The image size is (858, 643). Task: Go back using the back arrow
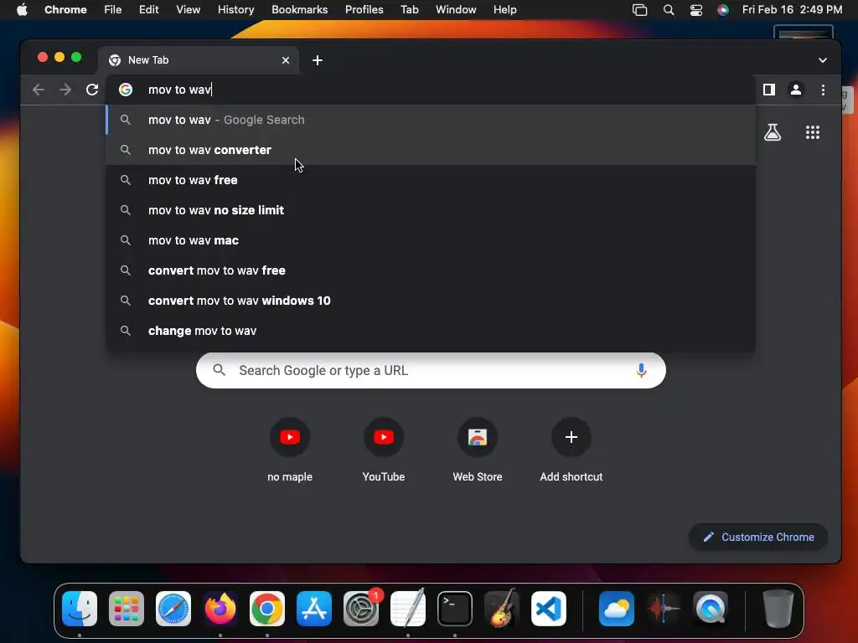point(38,90)
